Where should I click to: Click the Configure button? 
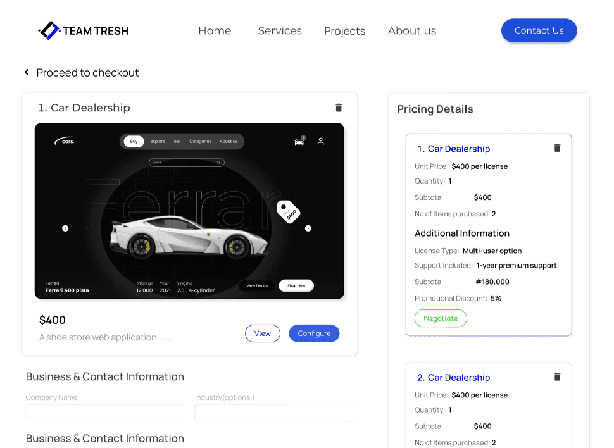[314, 333]
